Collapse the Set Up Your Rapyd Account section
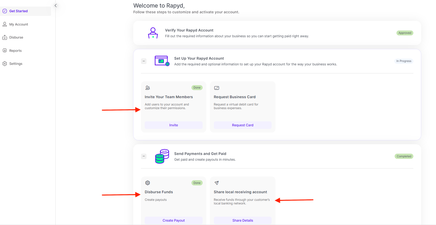This screenshot has height=225, width=436. tap(144, 61)
